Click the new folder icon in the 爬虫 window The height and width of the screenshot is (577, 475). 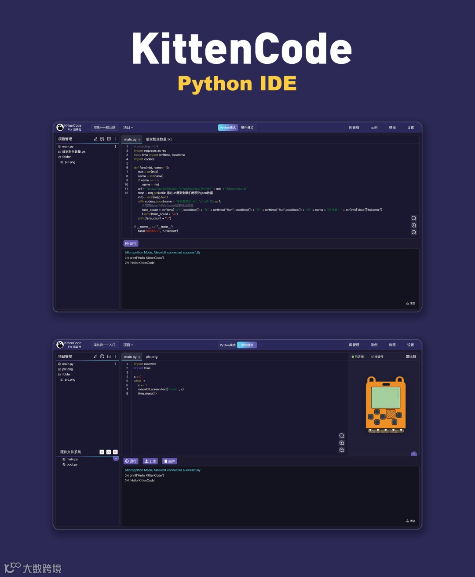click(109, 139)
